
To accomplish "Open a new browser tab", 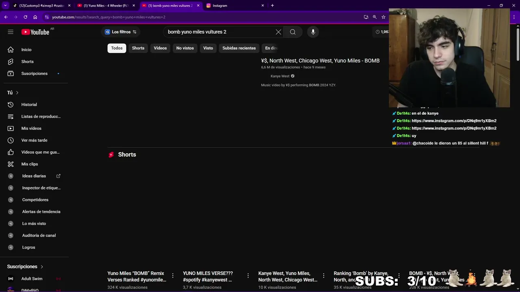I will coord(272,6).
